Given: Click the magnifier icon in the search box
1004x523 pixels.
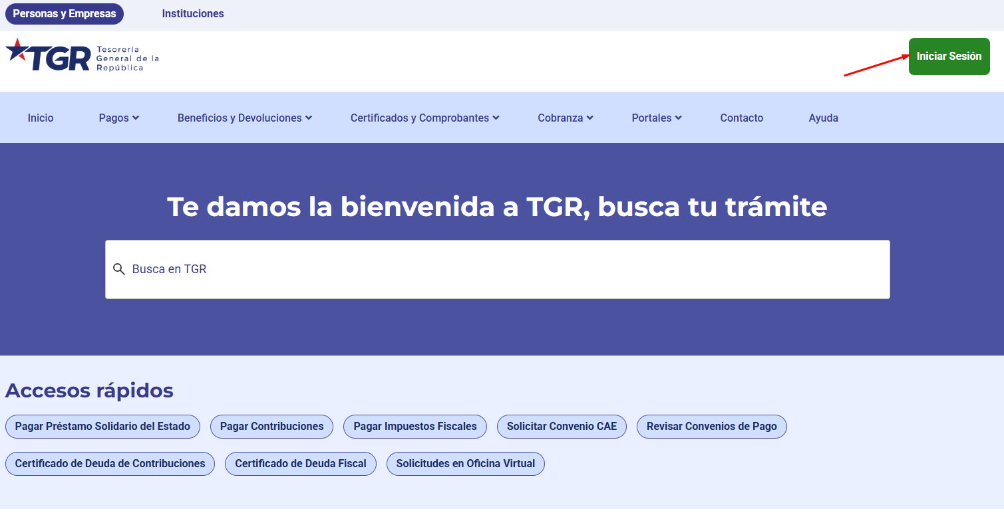Looking at the screenshot, I should [119, 269].
